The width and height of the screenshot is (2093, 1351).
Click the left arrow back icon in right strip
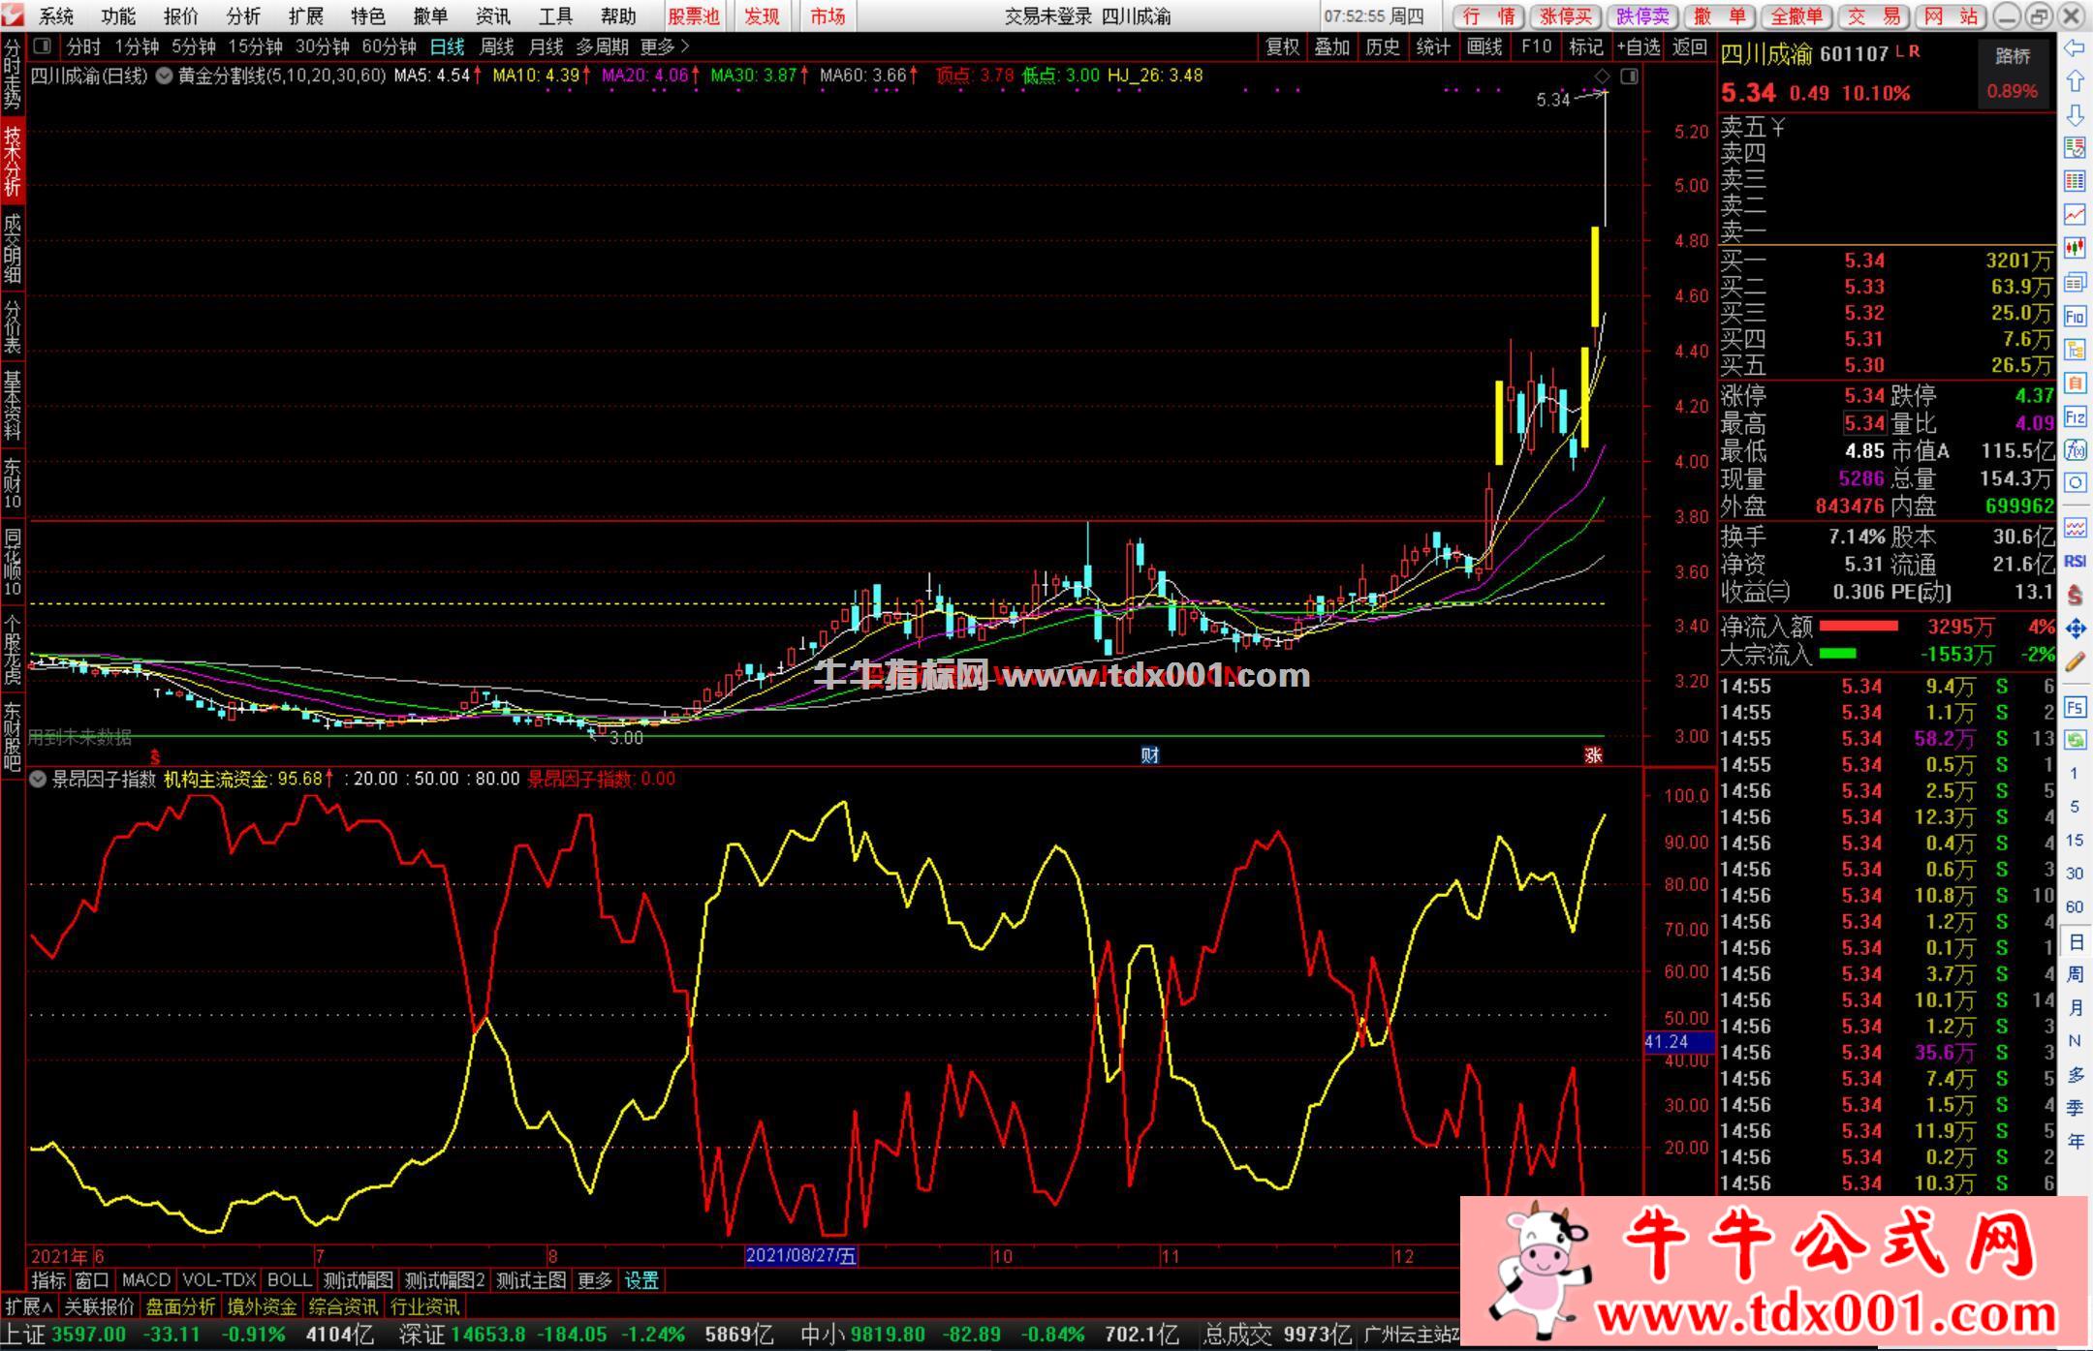[2075, 48]
